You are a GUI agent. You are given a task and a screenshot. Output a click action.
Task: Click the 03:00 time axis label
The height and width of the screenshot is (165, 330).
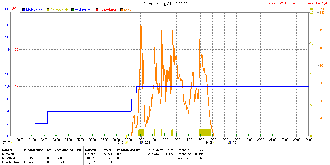pyautogui.click(x=56, y=140)
